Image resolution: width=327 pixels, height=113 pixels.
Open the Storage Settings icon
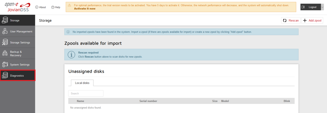[x=5, y=42]
